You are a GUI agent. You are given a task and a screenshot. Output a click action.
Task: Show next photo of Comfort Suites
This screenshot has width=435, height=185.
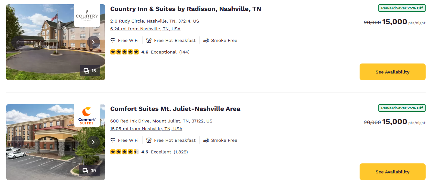point(93,142)
